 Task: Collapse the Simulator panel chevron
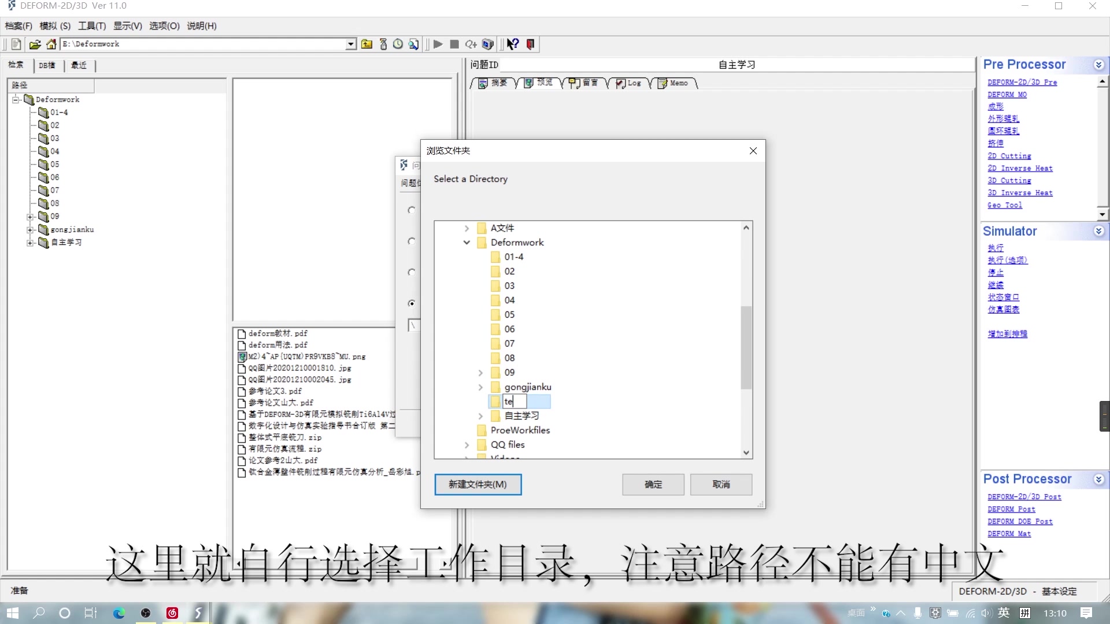coord(1099,231)
